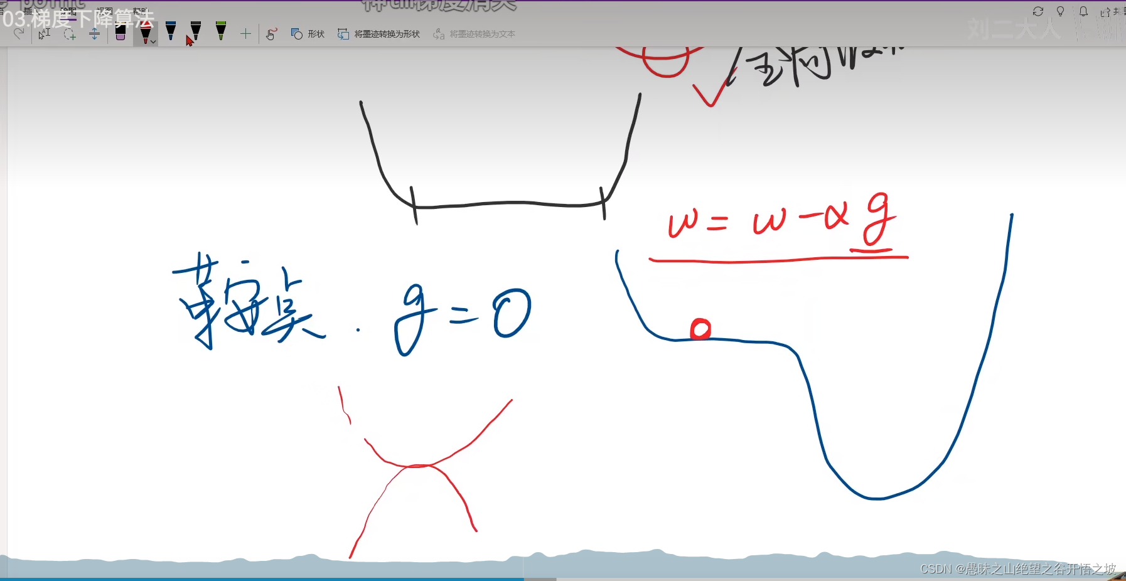
Task: Click the insert space tool
Action: pyautogui.click(x=94, y=34)
